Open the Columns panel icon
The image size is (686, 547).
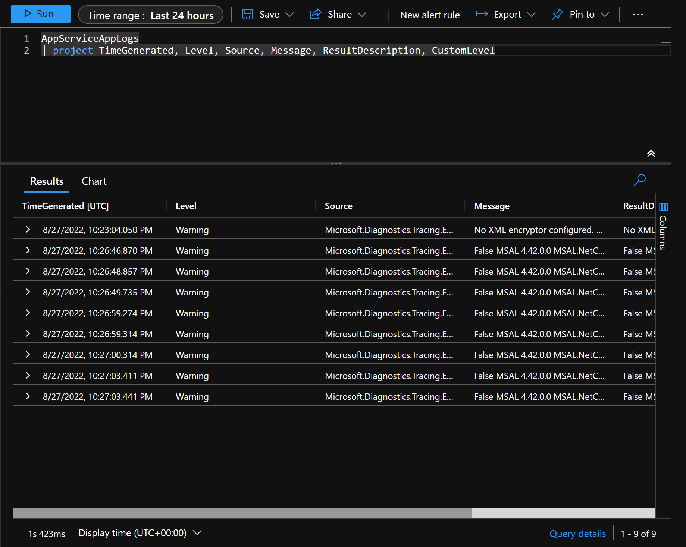click(664, 207)
